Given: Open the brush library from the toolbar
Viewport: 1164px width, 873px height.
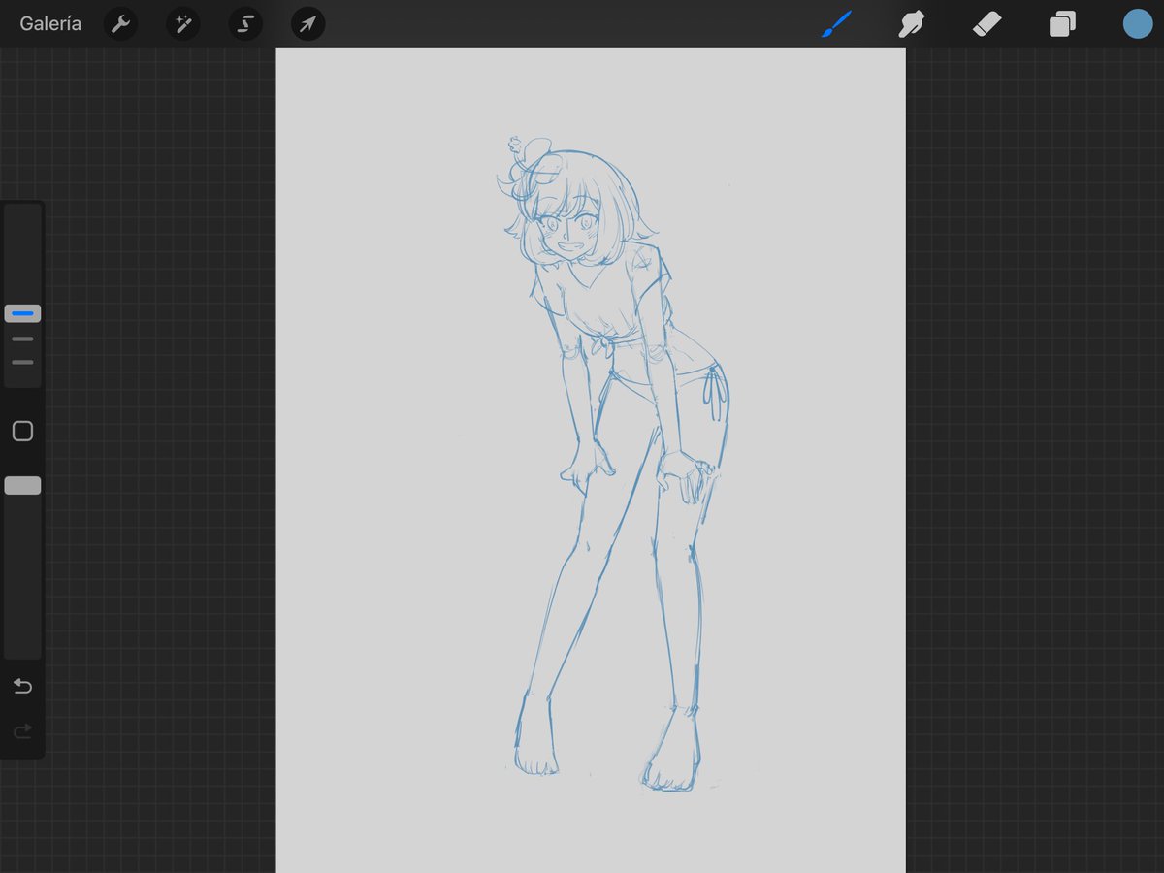Looking at the screenshot, I should click(x=836, y=23).
